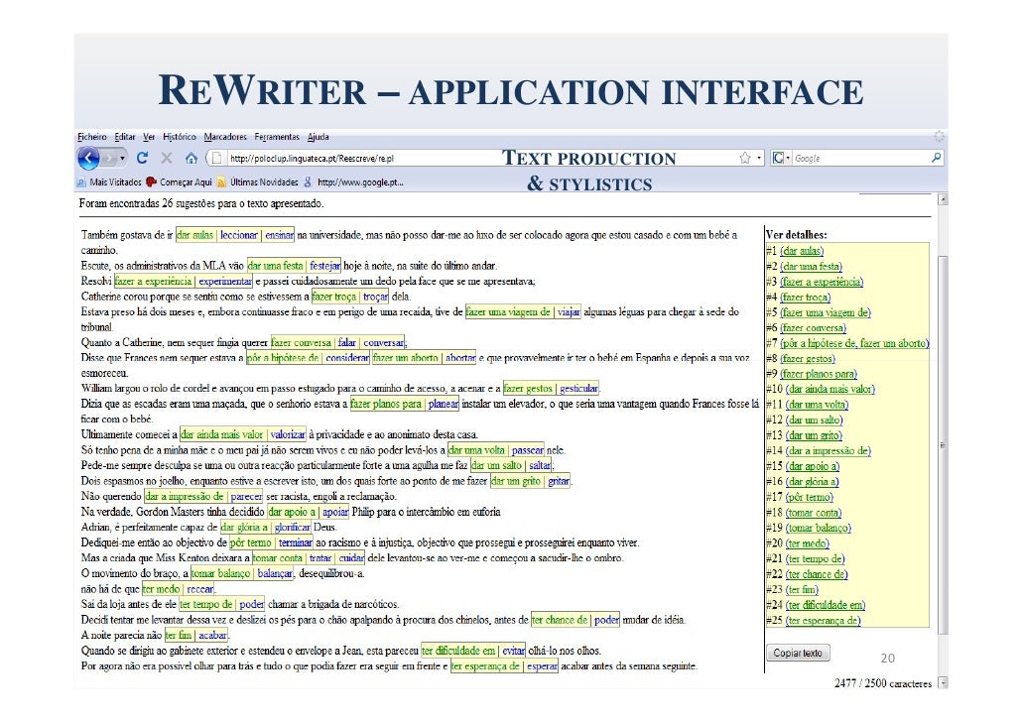The height and width of the screenshot is (722, 1022).
Task: Open the Ferramentas menu
Action: (277, 137)
